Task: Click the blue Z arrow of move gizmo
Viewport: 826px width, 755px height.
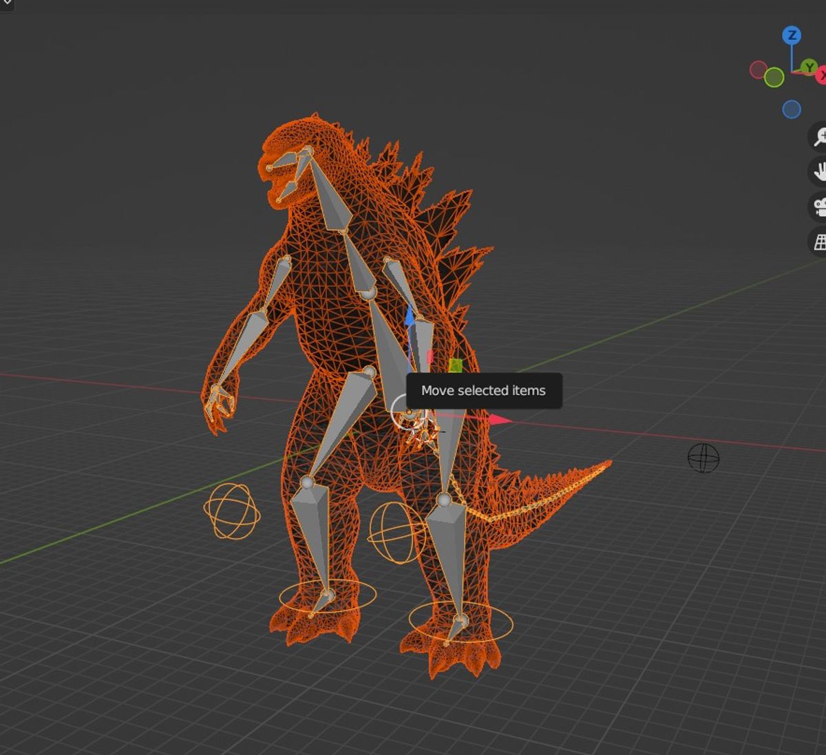Action: (410, 316)
